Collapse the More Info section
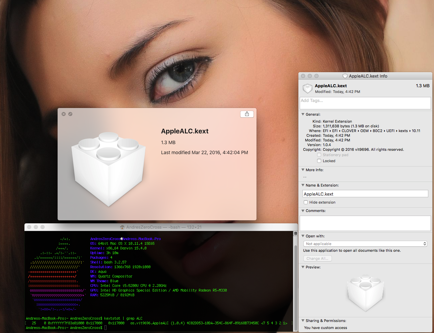The width and height of the screenshot is (434, 333). (303, 170)
